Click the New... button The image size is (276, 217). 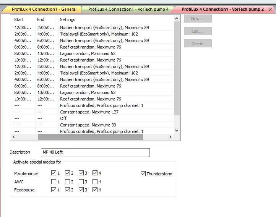tap(198, 19)
